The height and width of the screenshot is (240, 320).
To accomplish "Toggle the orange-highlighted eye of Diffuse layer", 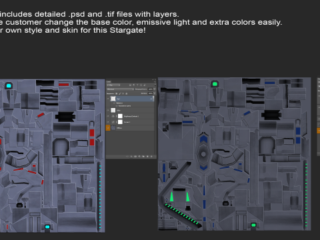I will [108, 128].
